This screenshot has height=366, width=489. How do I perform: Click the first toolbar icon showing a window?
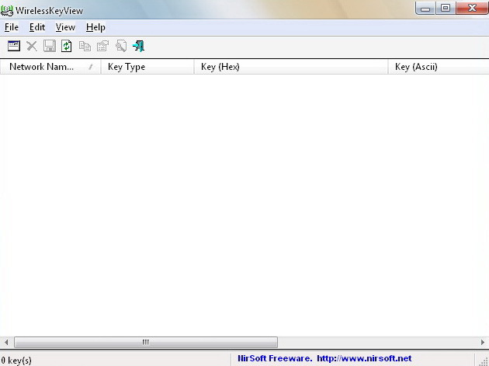pos(14,46)
